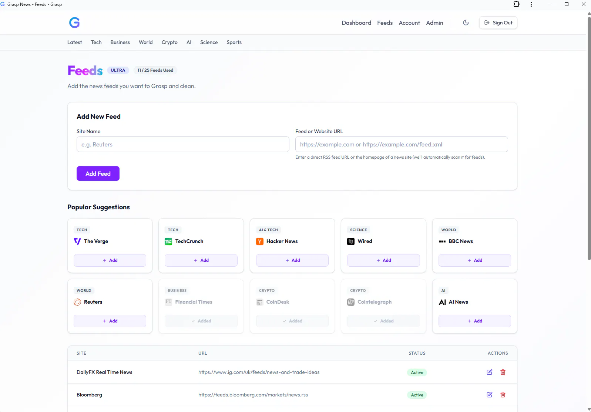
Task: Add AI News to feeds
Action: (x=475, y=321)
